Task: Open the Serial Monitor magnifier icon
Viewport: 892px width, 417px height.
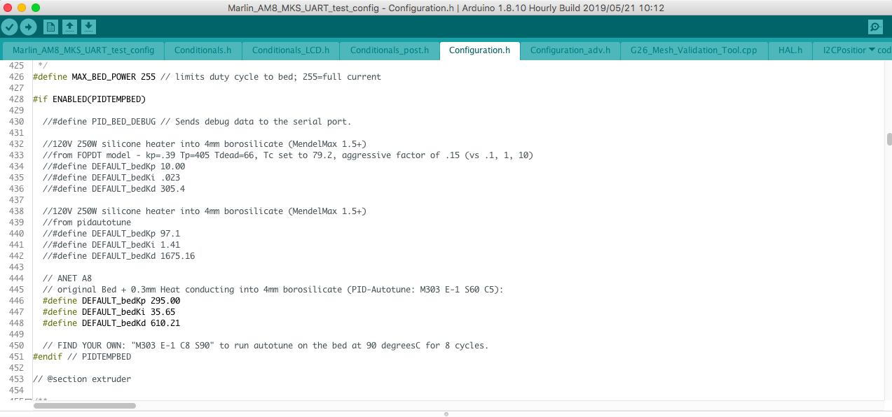Action: pyautogui.click(x=875, y=27)
